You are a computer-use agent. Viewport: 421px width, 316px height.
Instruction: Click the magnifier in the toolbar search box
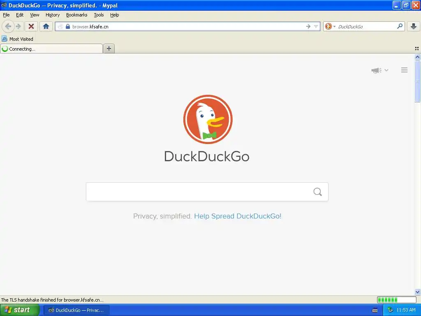pyautogui.click(x=400, y=26)
